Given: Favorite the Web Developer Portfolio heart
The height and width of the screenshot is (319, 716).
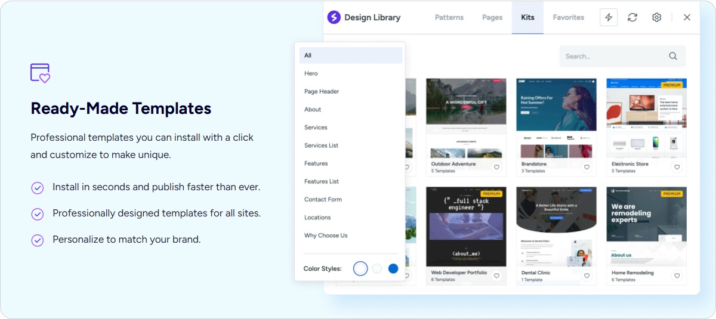Looking at the screenshot, I should point(496,276).
